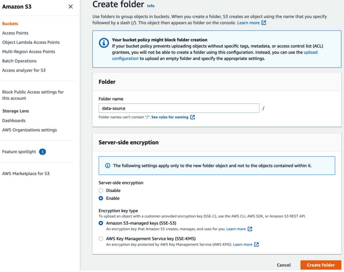The image size is (344, 272).
Task: Open See rules for naming link
Action: tap(170, 117)
